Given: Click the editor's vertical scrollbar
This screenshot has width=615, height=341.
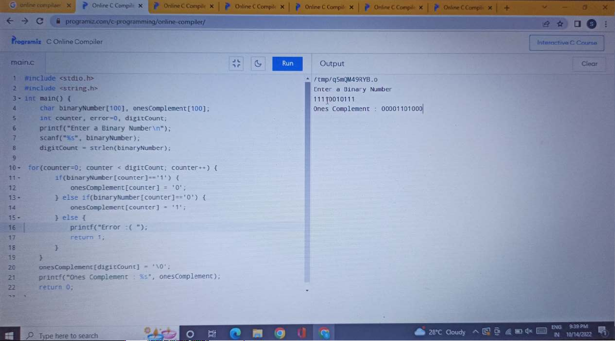Looking at the screenshot, I should [x=307, y=181].
